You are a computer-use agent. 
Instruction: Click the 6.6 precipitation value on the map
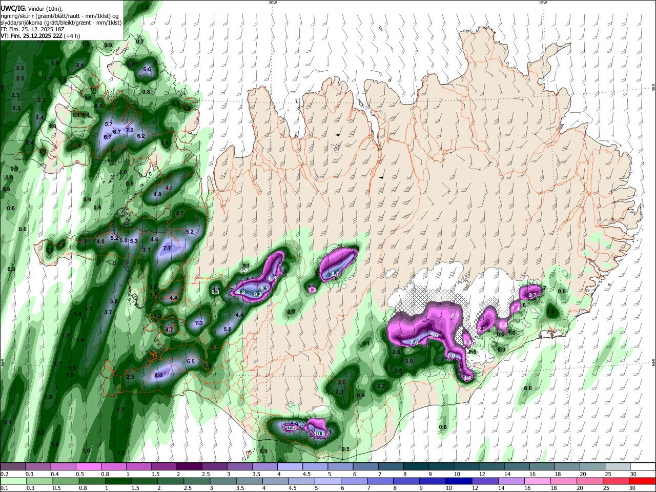coord(147,69)
